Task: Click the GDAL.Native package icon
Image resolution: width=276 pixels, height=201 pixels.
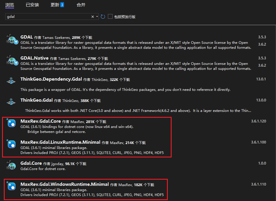Action: click(11, 61)
